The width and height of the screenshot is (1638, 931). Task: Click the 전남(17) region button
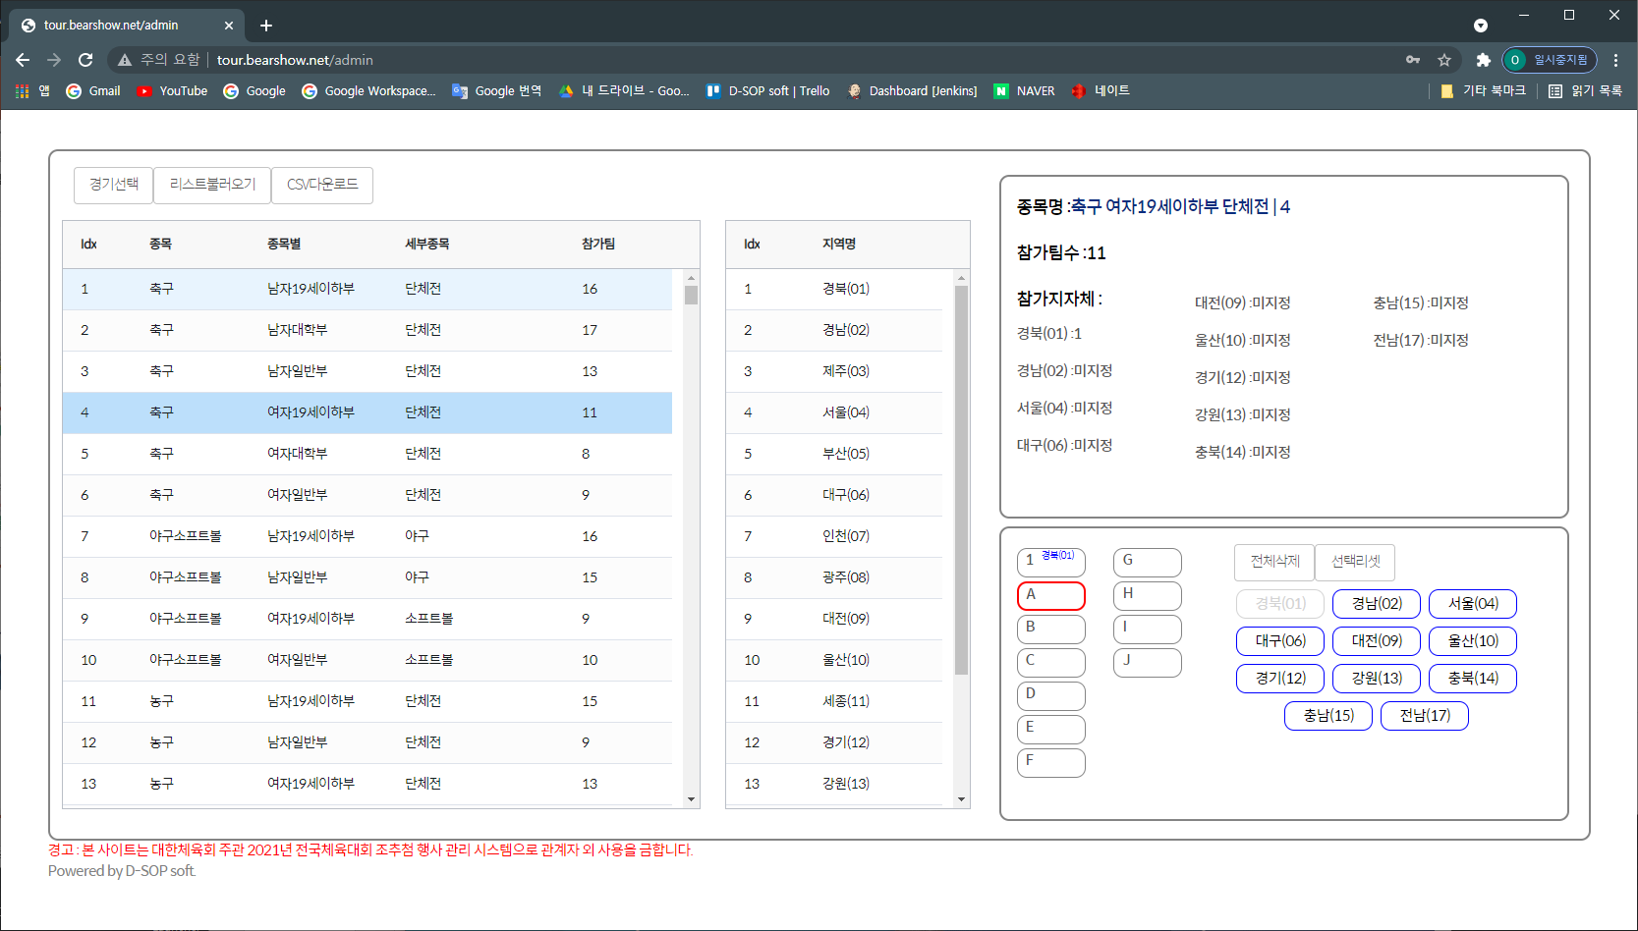pos(1425,716)
